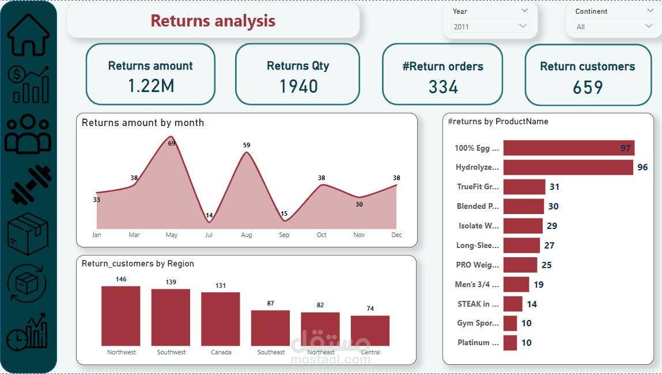Viewport: 662px width, 374px height.
Task: Select the Returns amount card
Action: tap(151, 74)
